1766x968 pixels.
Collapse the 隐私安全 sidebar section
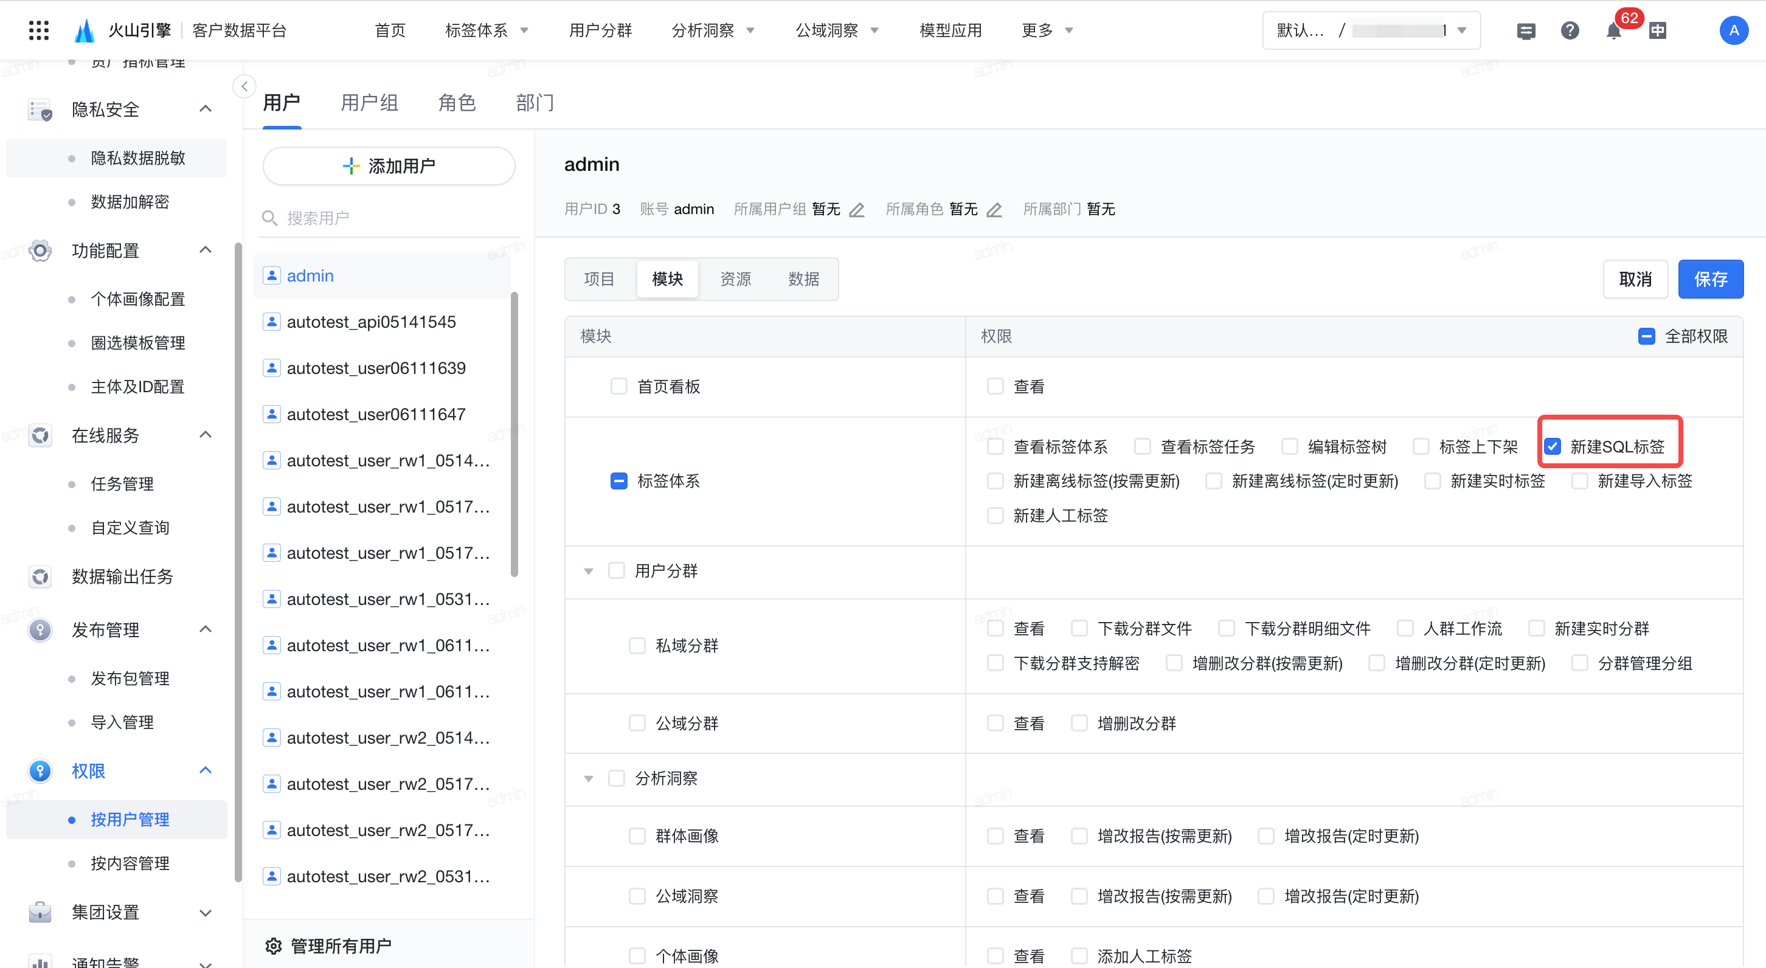coord(206,109)
